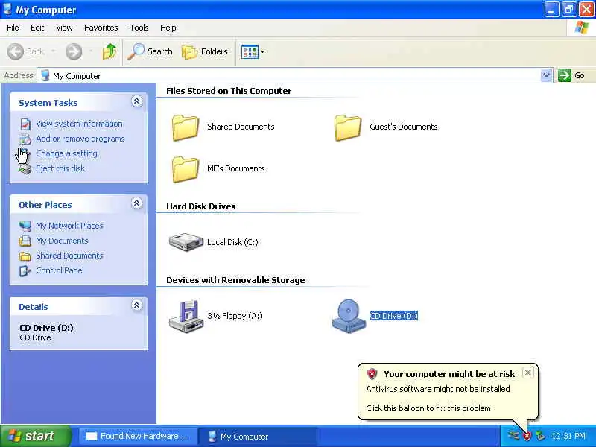This screenshot has width=596, height=447.
Task: Select the CD Drive (D:) disc icon
Action: 349,316
